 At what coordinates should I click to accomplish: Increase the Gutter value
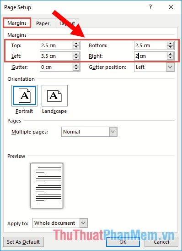pos(76,65)
